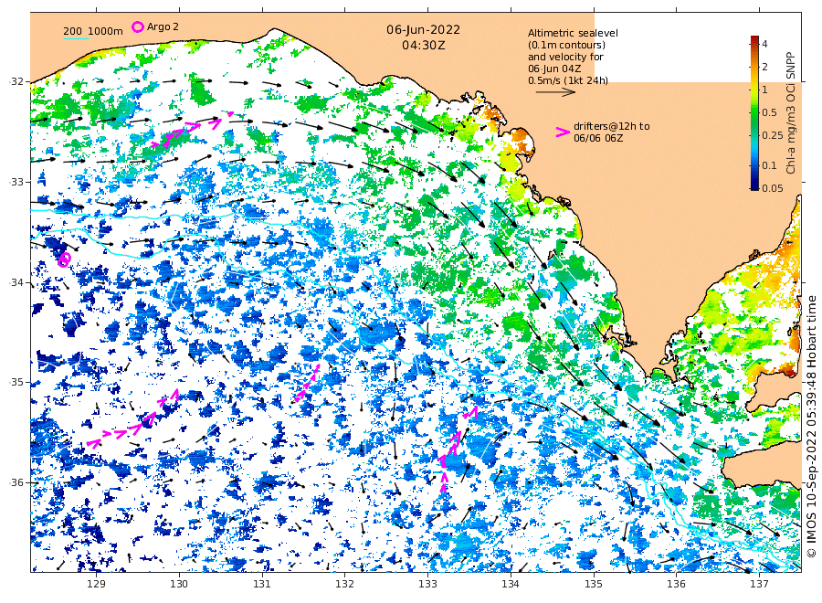The image size is (822, 603).
Task: Click the '200 1000m' depth legend text
Action: click(x=93, y=31)
